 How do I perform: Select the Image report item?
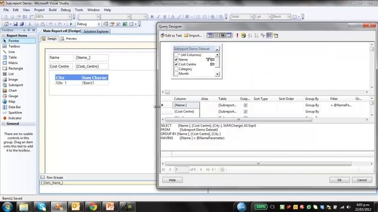(x=13, y=79)
